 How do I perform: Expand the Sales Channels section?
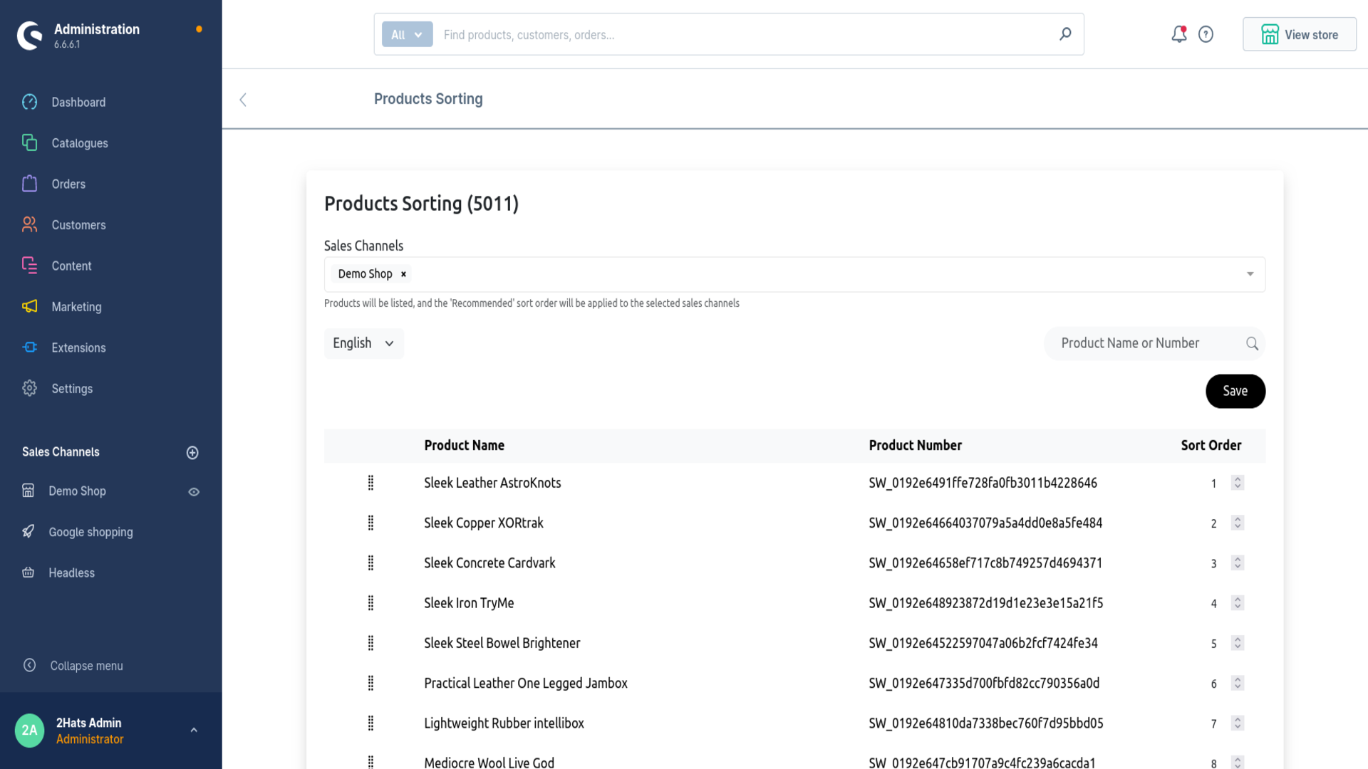click(x=60, y=451)
